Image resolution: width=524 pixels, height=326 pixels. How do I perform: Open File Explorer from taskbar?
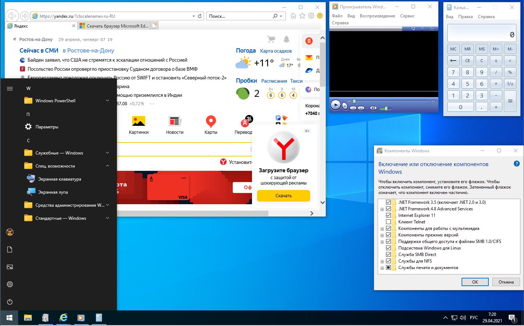(x=28, y=318)
